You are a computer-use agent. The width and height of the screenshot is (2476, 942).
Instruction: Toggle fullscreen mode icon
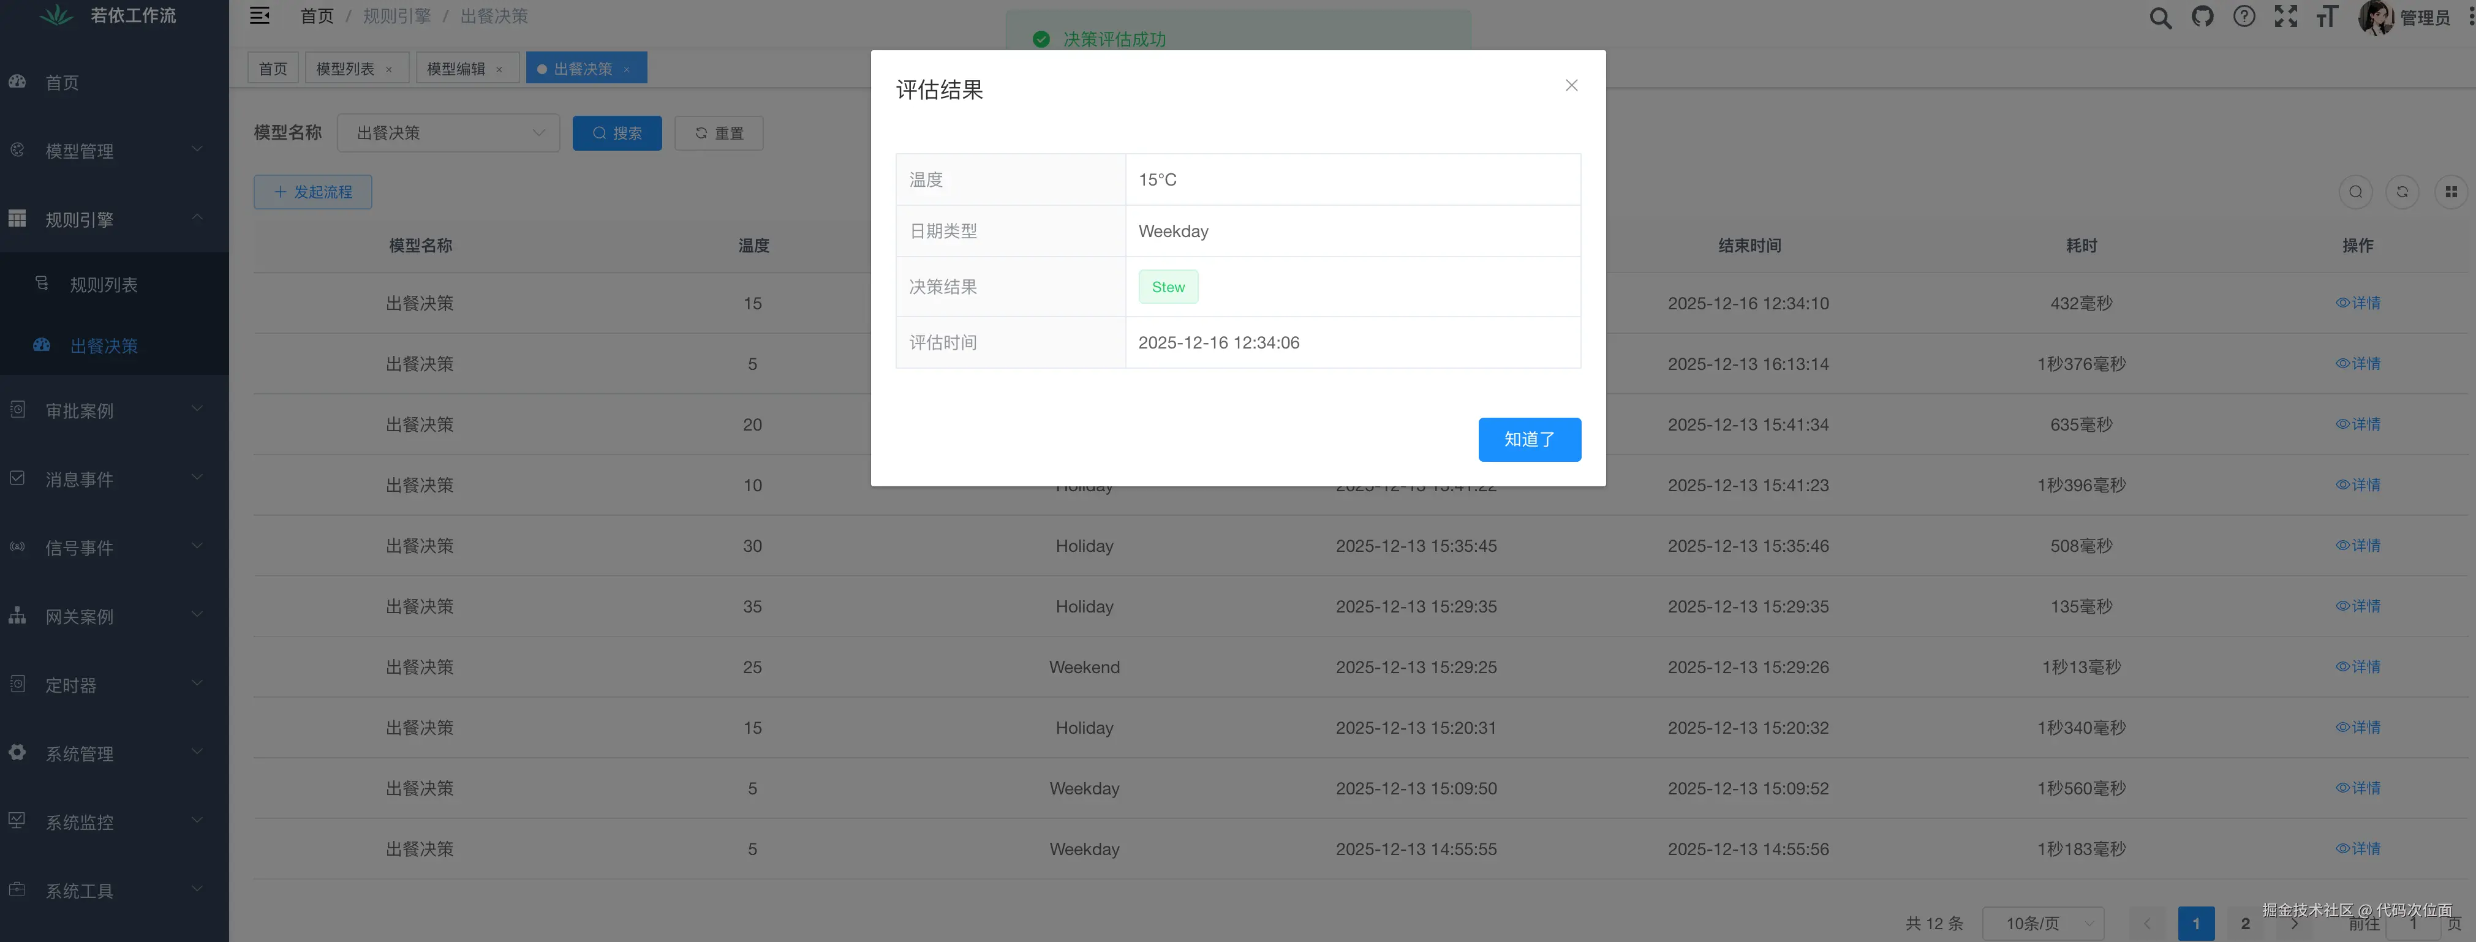(x=2285, y=17)
